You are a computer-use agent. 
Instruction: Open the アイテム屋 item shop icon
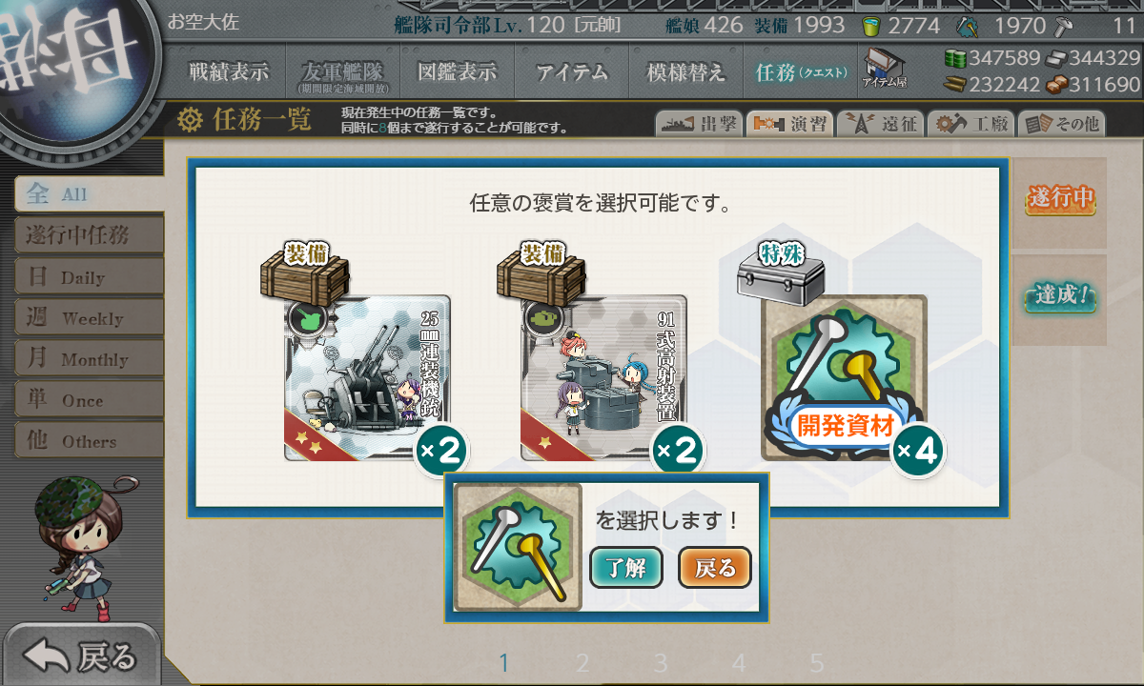885,69
